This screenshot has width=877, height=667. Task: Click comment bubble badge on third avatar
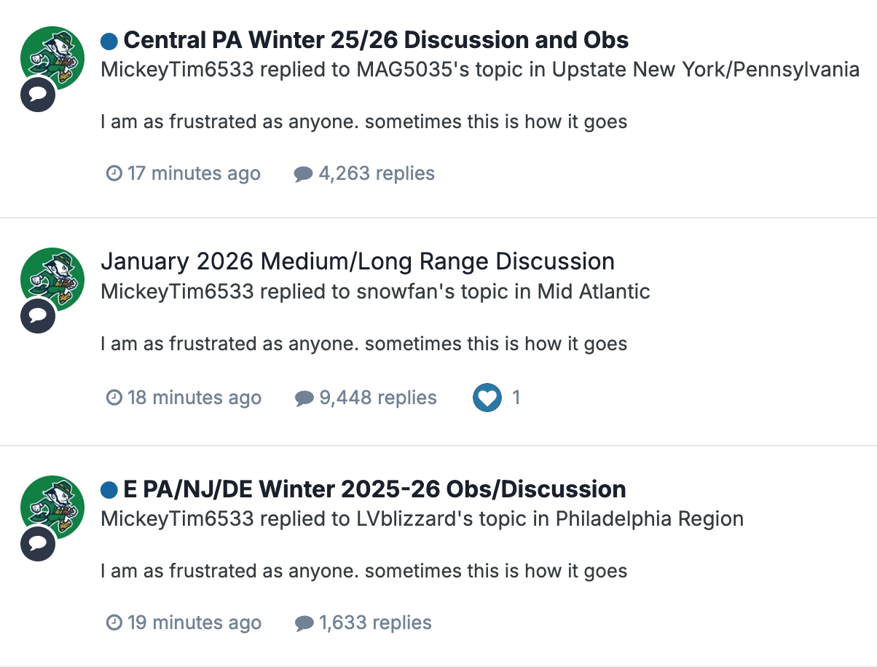pos(38,543)
